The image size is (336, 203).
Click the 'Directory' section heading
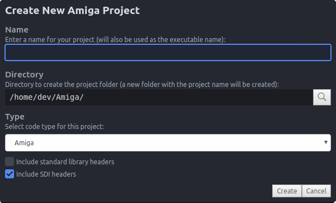pyautogui.click(x=24, y=75)
